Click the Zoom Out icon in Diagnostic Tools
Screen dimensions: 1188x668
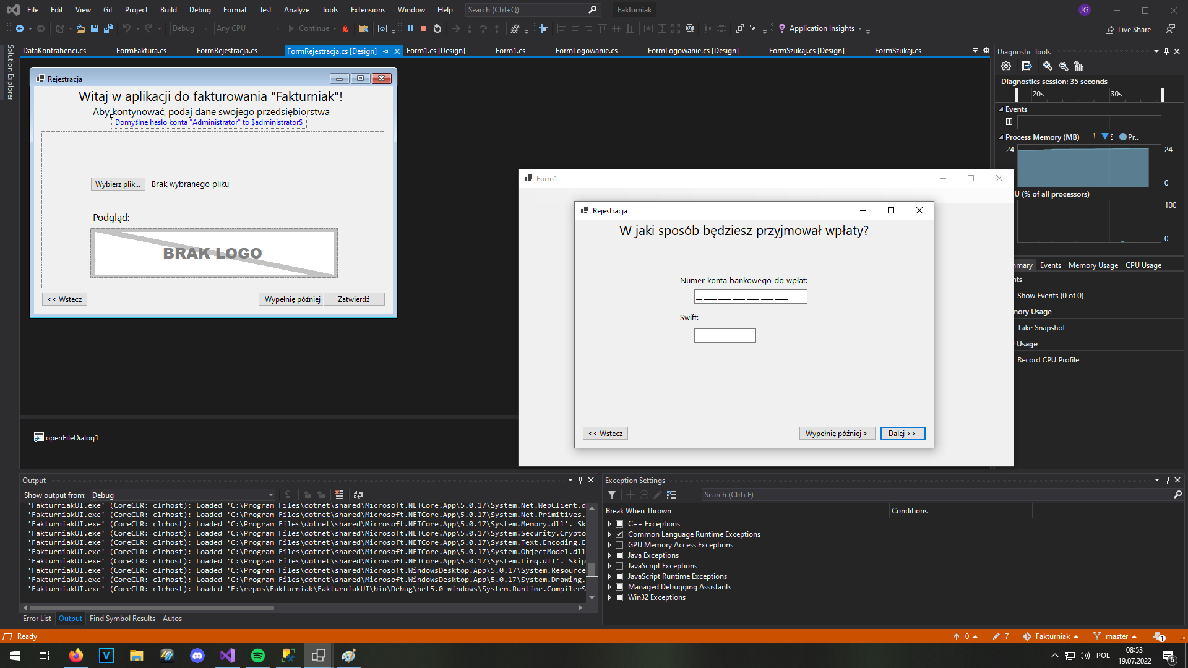coord(1064,66)
